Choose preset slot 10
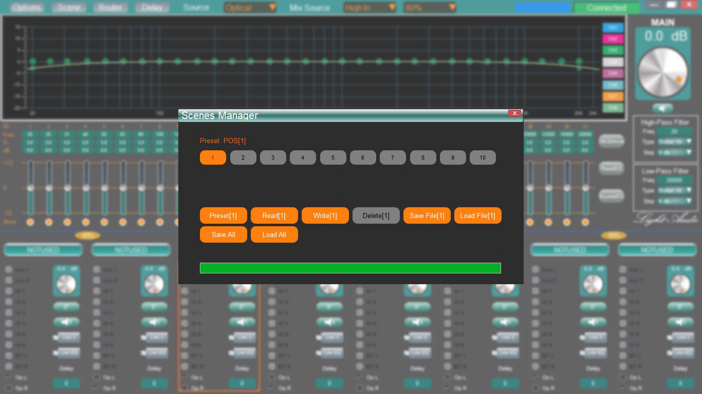The width and height of the screenshot is (702, 394). [x=483, y=157]
